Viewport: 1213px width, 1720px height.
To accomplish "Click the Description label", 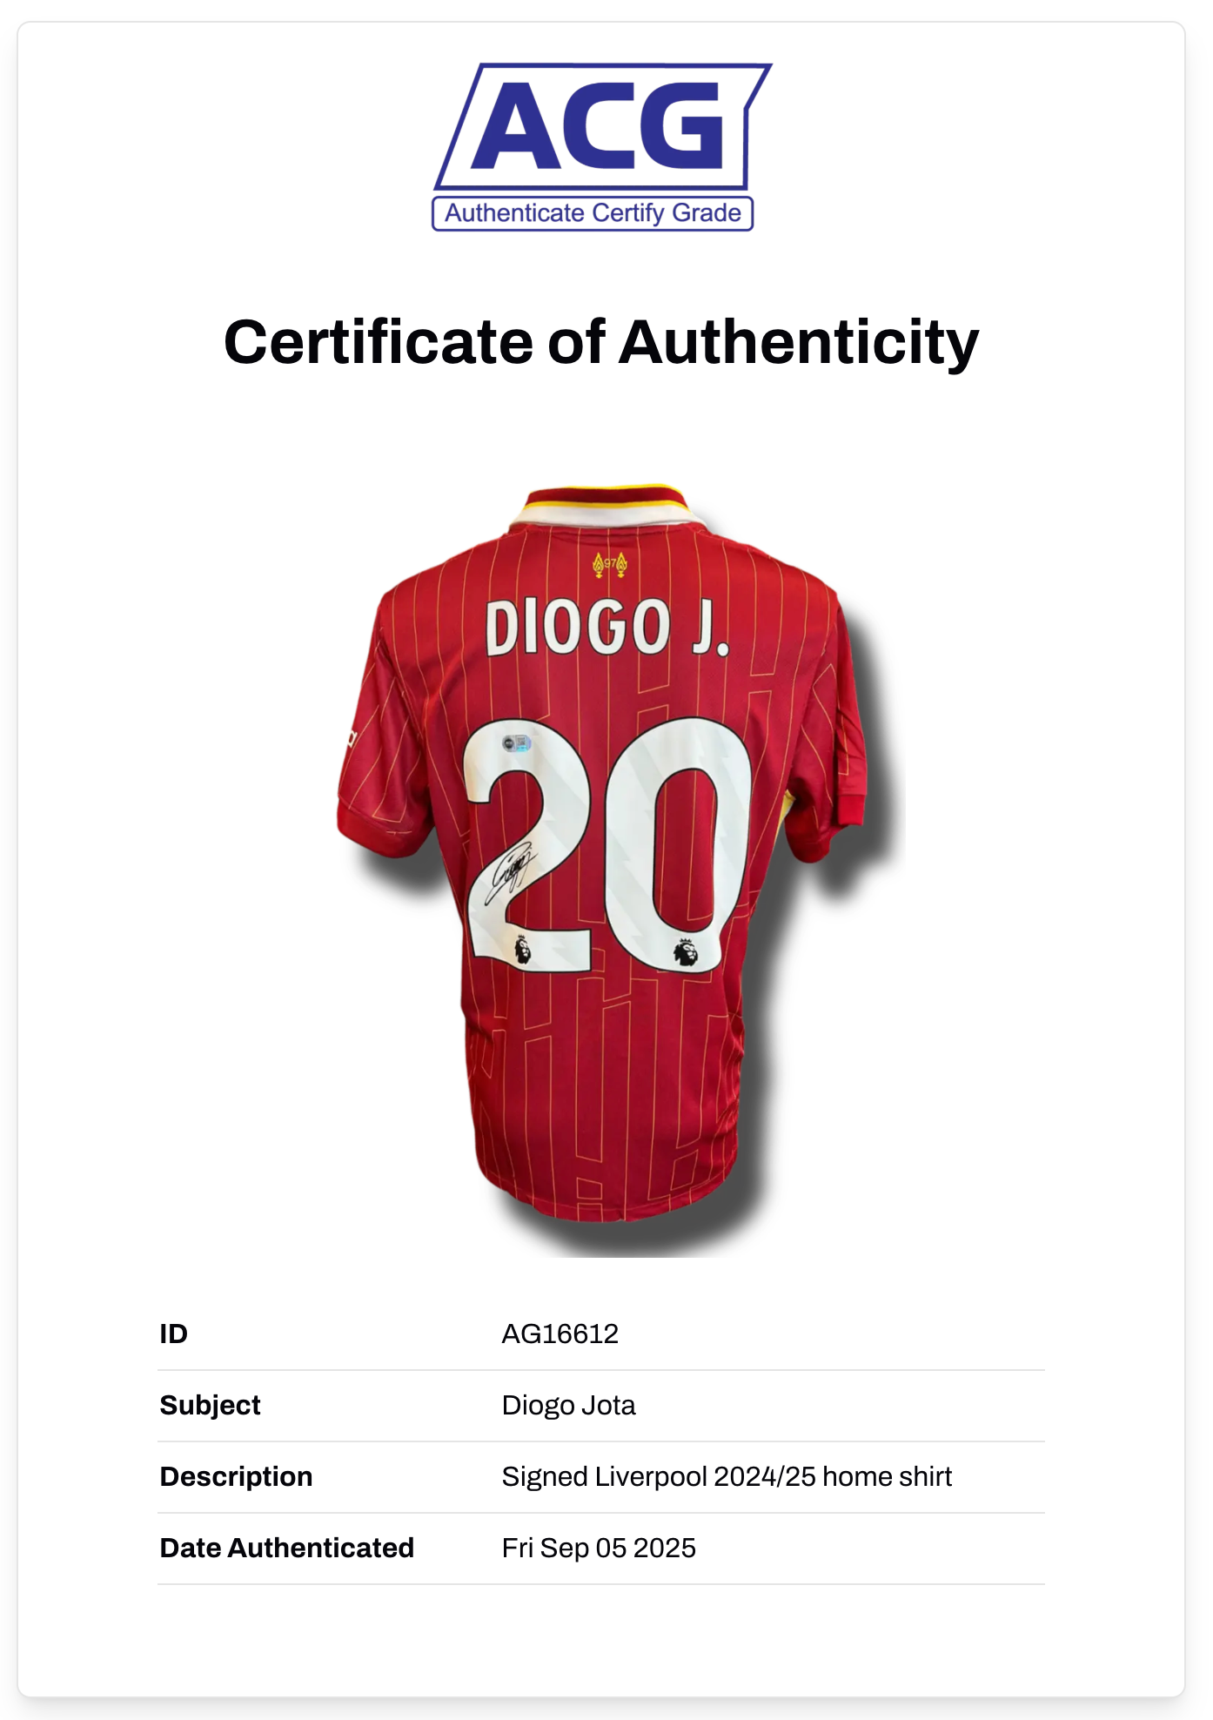I will (x=236, y=1476).
